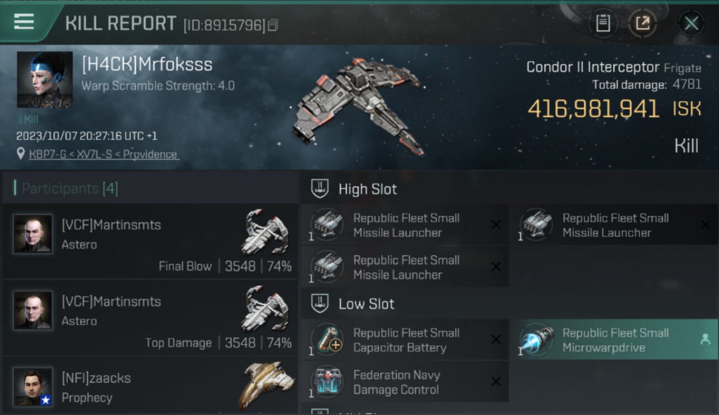
Task: Click X beside first Missile Launcher
Action: (x=496, y=225)
